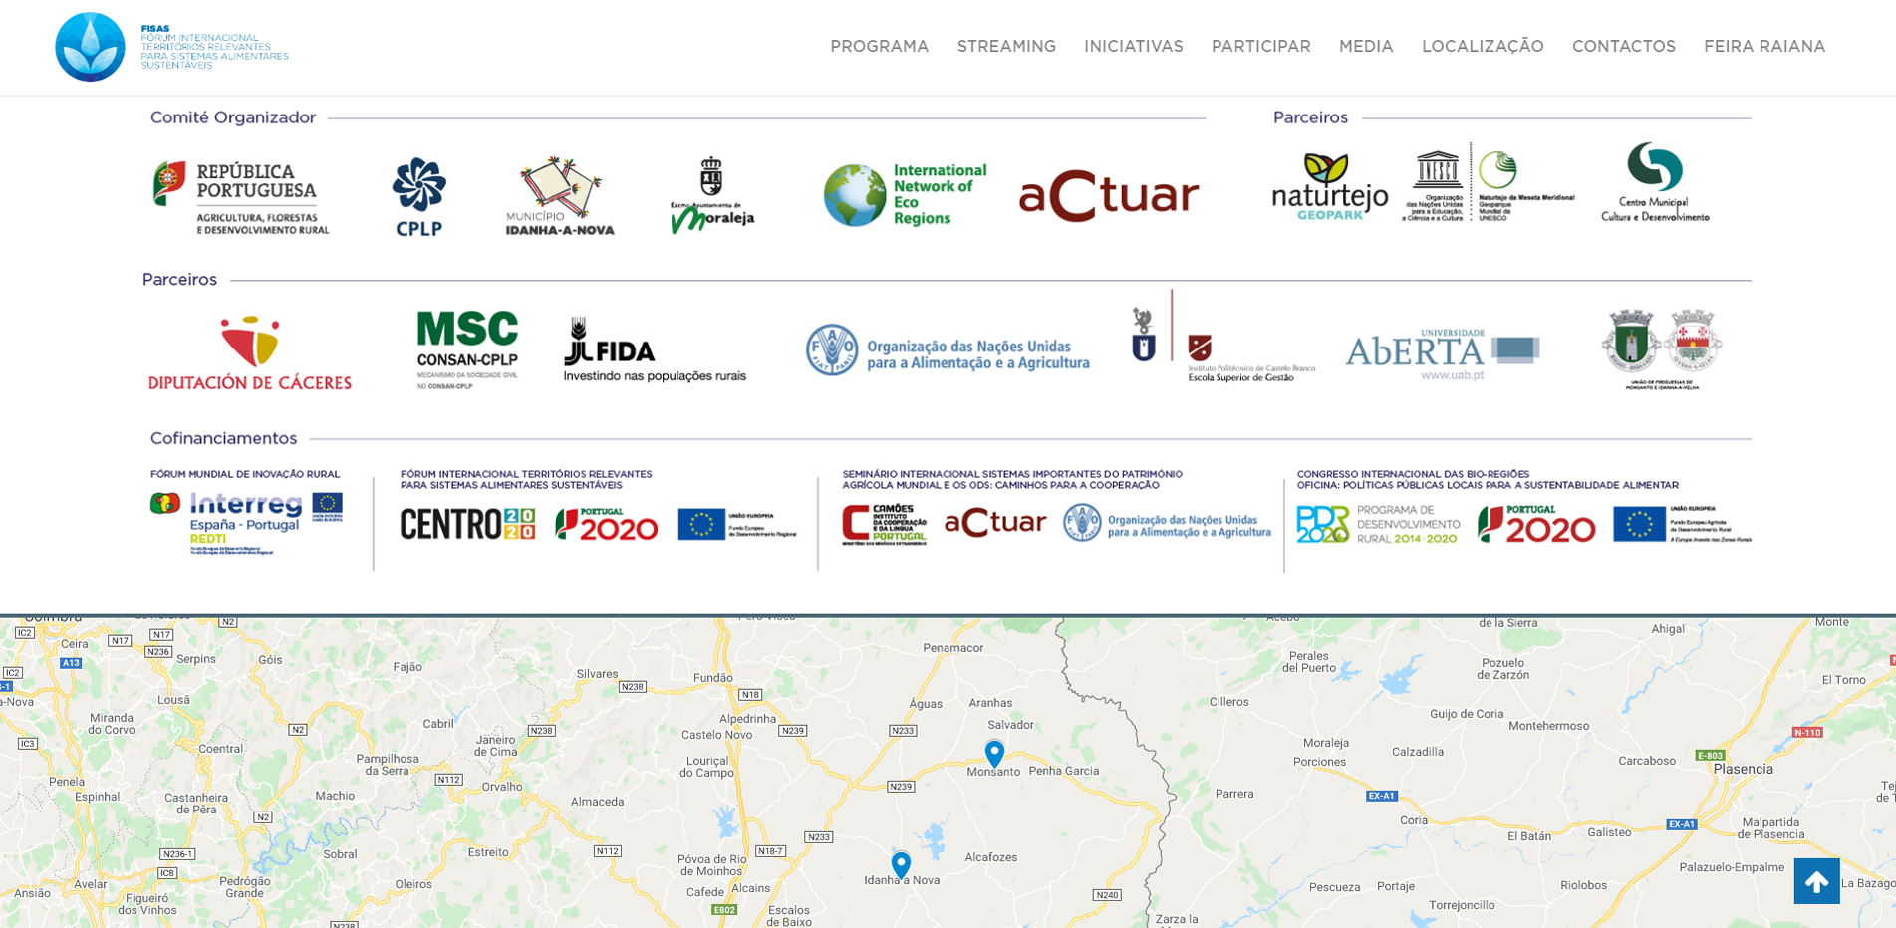Click the Naturtejo Geopark logo
The width and height of the screenshot is (1896, 928).
[1329, 186]
